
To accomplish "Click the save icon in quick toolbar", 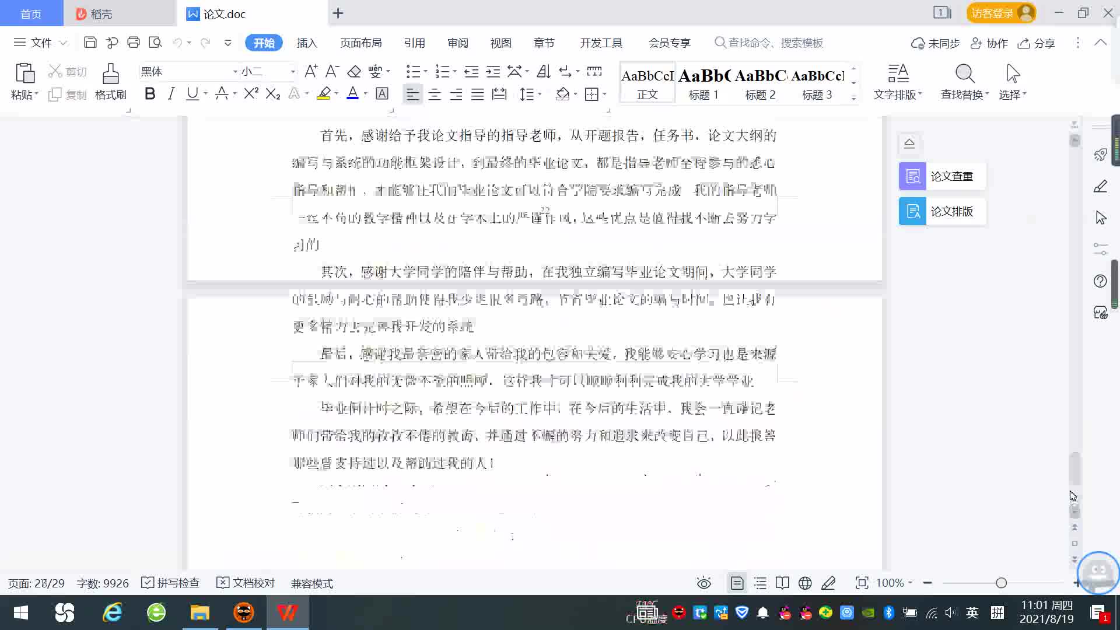I will click(90, 43).
